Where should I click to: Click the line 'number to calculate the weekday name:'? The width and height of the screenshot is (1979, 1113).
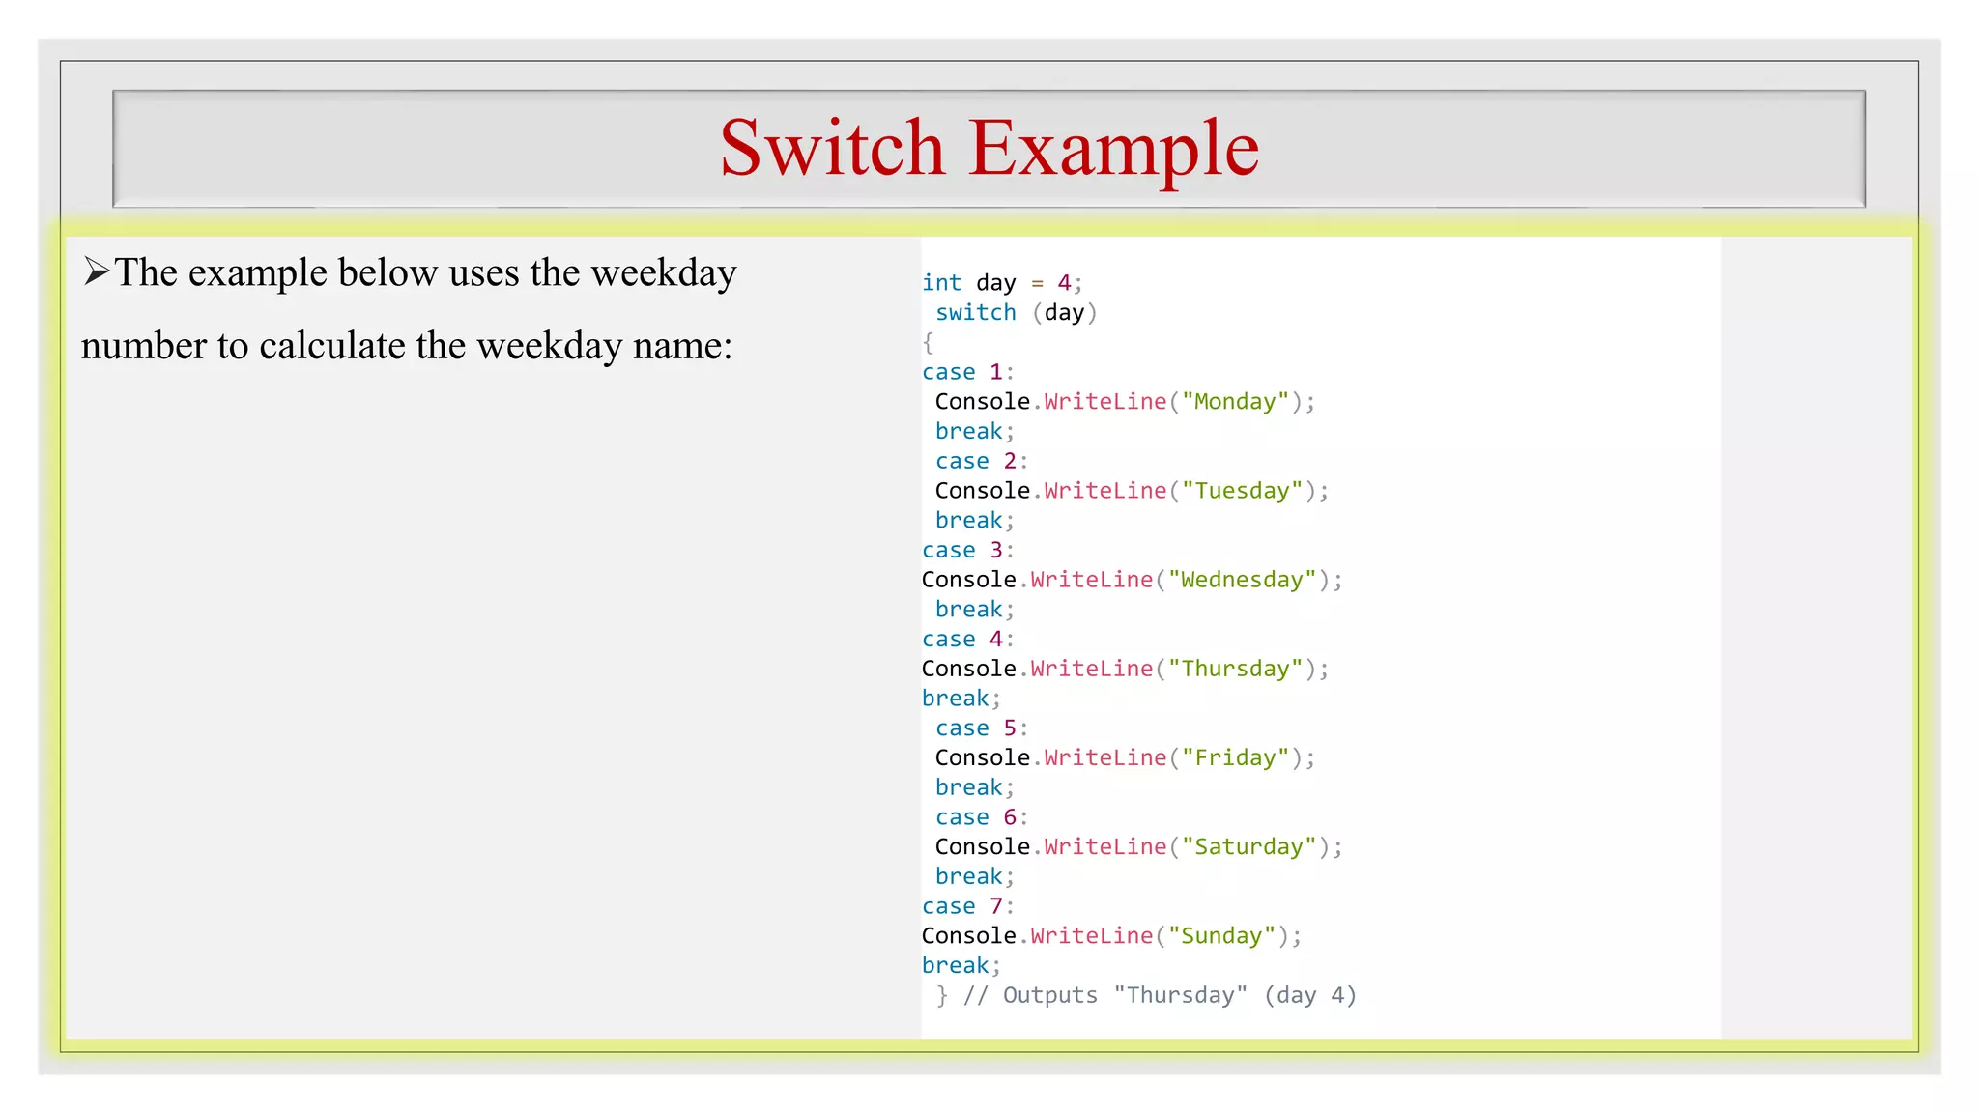click(407, 346)
